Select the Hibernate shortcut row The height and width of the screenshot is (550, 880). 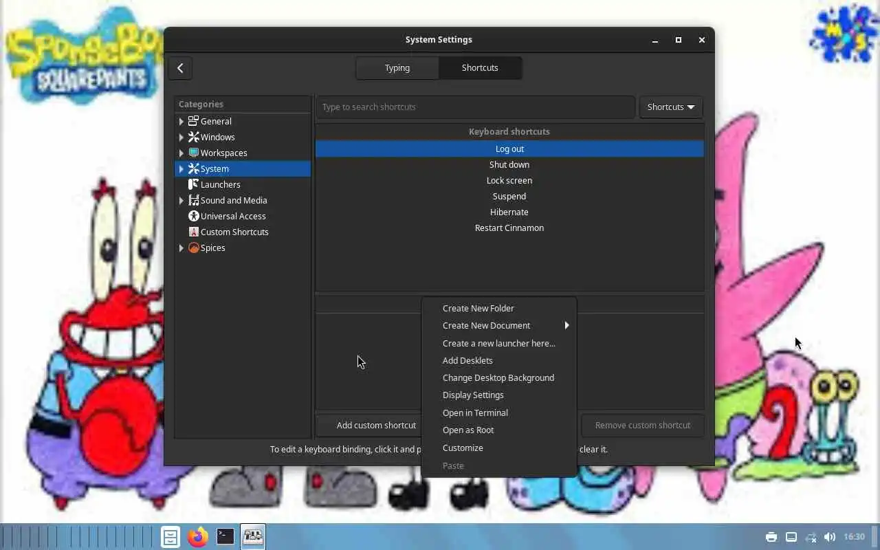[509, 212]
